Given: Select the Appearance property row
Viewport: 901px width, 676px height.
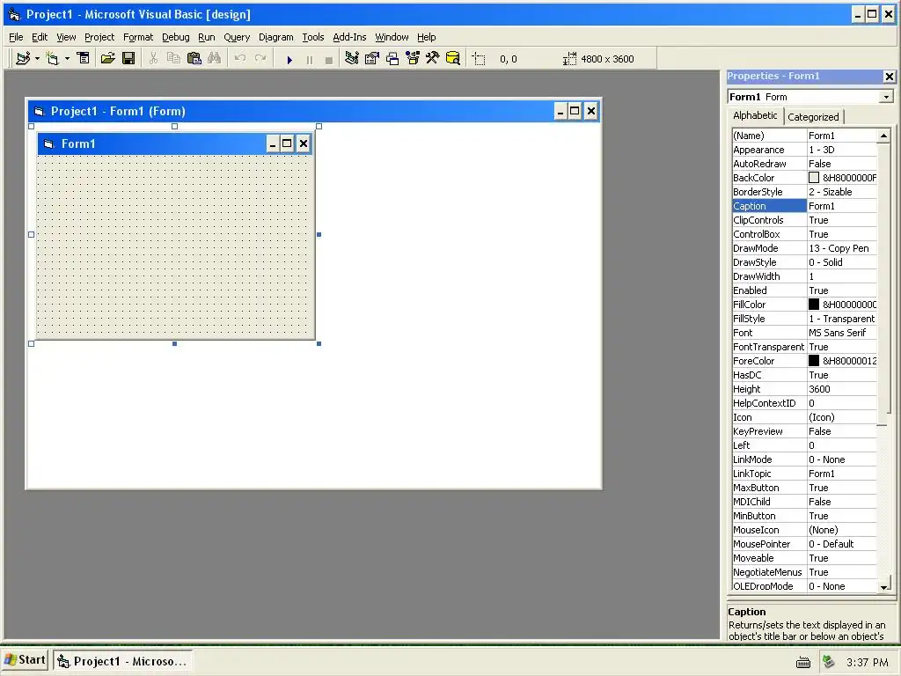Looking at the screenshot, I should [x=804, y=150].
